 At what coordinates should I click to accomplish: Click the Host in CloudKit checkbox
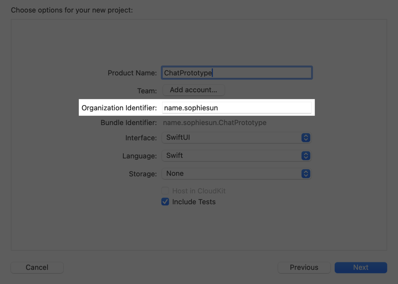tap(165, 191)
